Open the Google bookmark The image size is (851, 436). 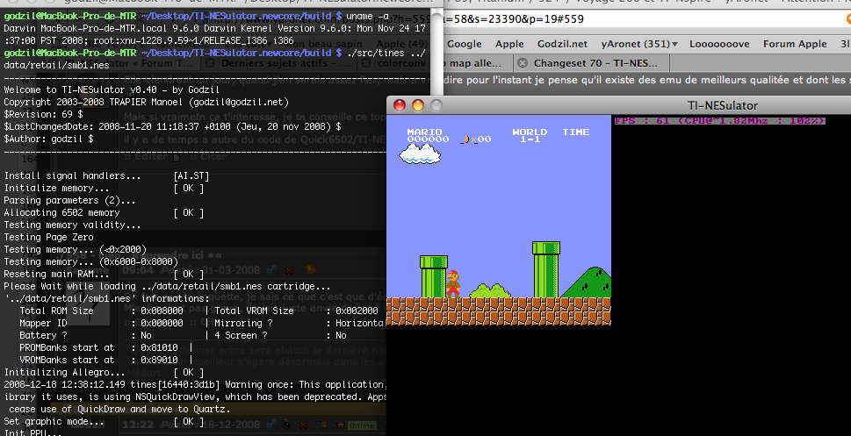point(465,44)
